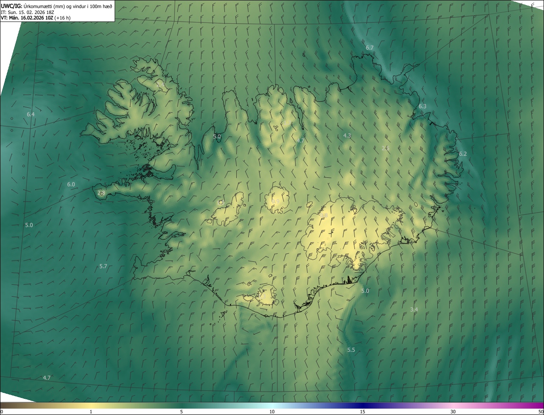Pick the 6.4 value label over the ocean
The width and height of the screenshot is (544, 415).
point(31,115)
